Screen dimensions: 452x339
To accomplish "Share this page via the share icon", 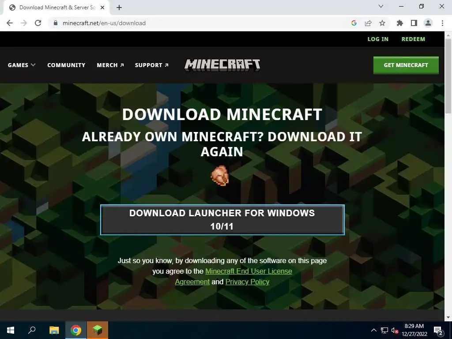I will click(368, 23).
